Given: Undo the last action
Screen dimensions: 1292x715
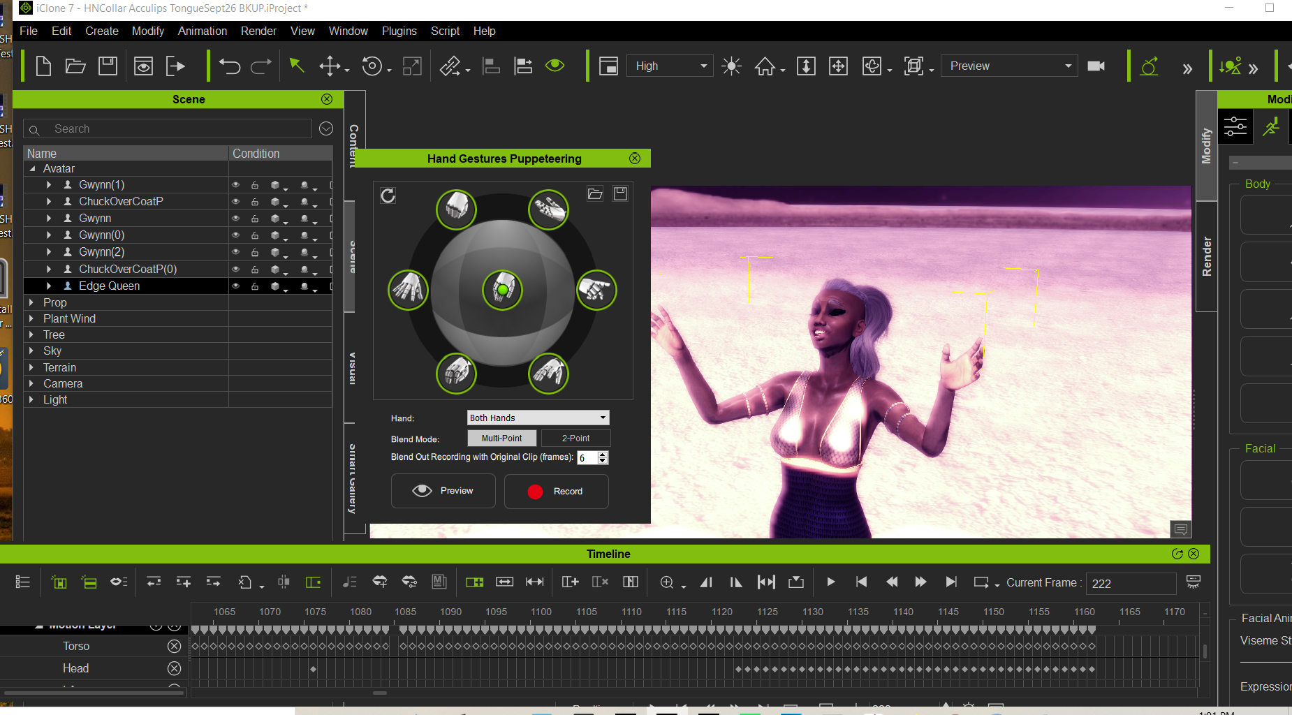Looking at the screenshot, I should coord(230,66).
